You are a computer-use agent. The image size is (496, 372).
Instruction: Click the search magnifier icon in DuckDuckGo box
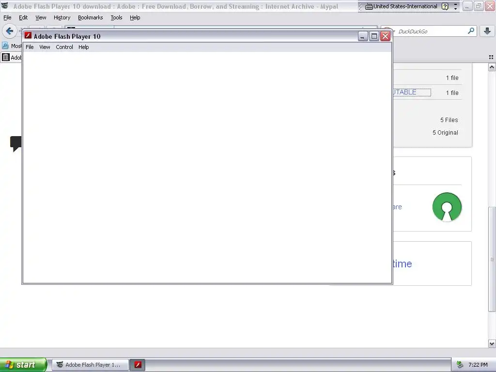click(x=471, y=31)
